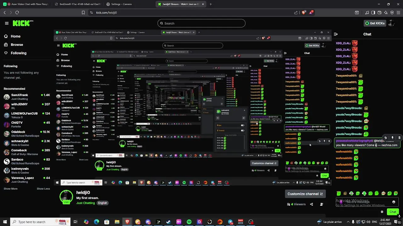This screenshot has height=226, width=403.
Task: Open a new browser tab
Action: (211, 4)
